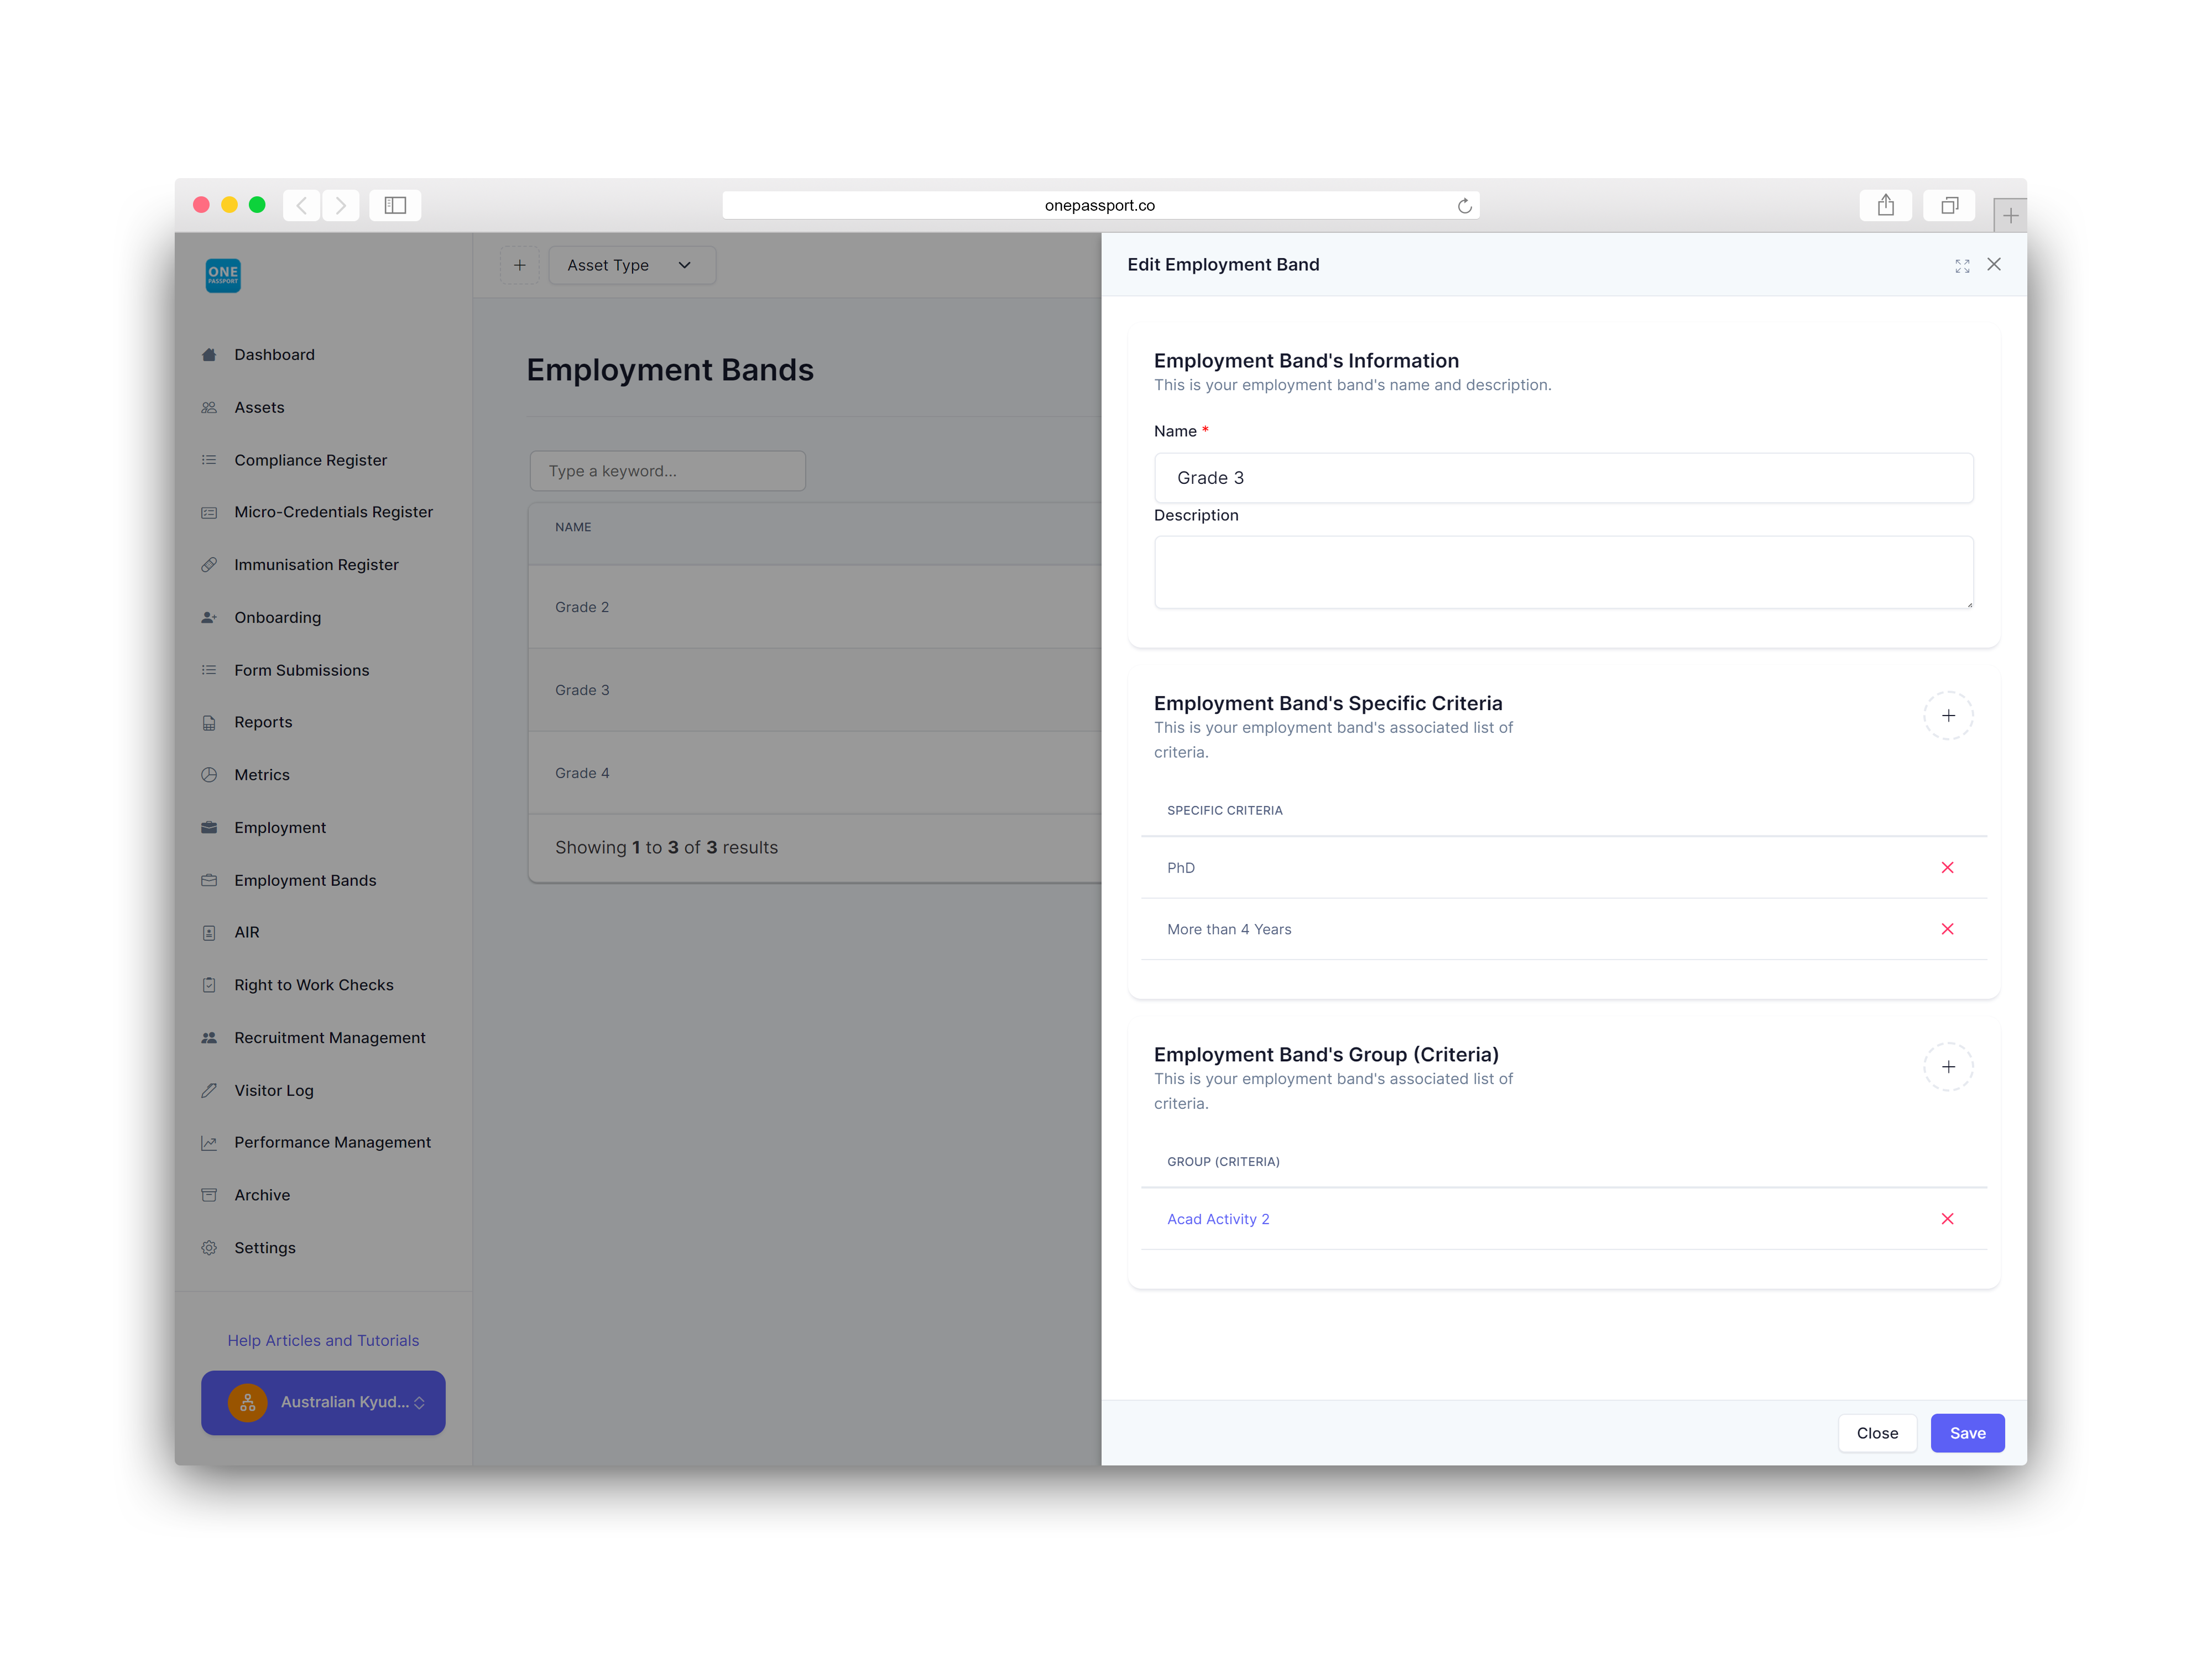Image resolution: width=2212 pixels, height=1659 pixels.
Task: Click the Visitor Log icon
Action: click(209, 1089)
